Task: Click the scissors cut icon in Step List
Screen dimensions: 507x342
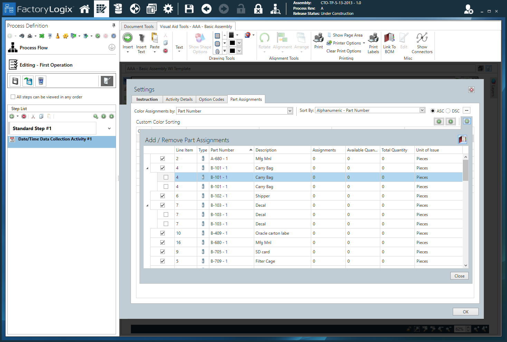Action: (x=33, y=116)
